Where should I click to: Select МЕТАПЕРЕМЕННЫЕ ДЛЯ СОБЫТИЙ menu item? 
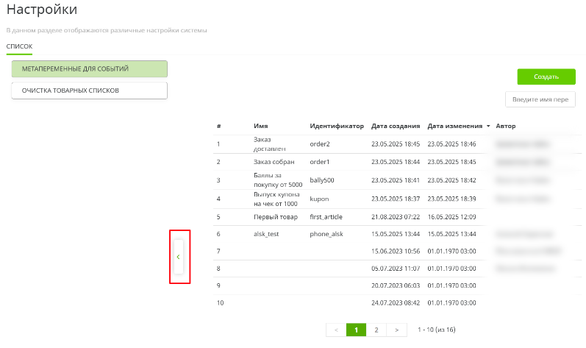click(x=90, y=68)
